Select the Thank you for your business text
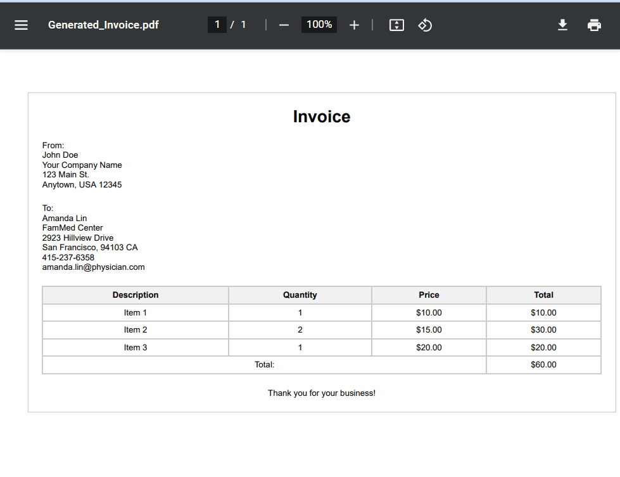The width and height of the screenshot is (620, 477). coord(321,393)
